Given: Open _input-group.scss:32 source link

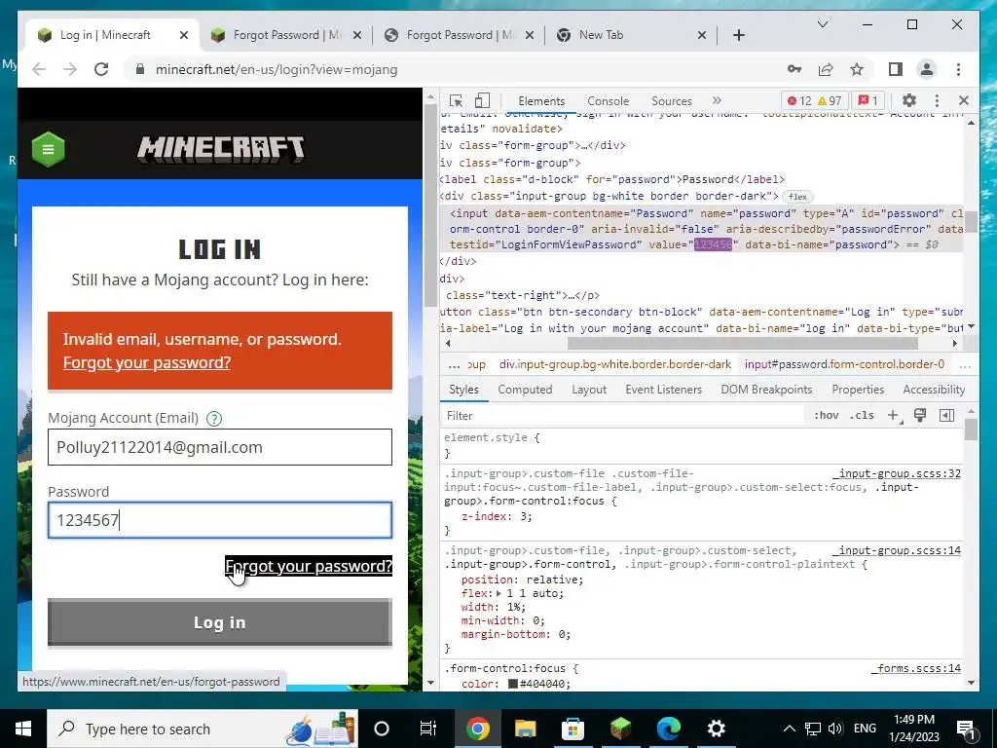Looking at the screenshot, I should pos(897,473).
